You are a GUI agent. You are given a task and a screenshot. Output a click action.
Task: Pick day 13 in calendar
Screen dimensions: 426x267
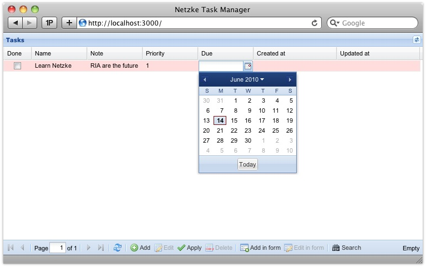pos(206,120)
